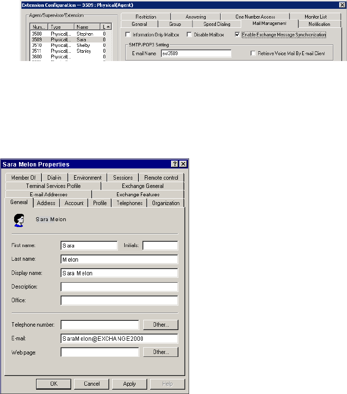
Task: Switch to the Dial-in tab
Action: 55,178
